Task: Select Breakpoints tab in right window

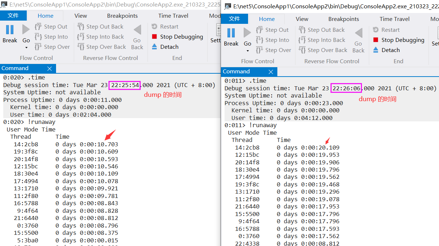Action: (344, 19)
